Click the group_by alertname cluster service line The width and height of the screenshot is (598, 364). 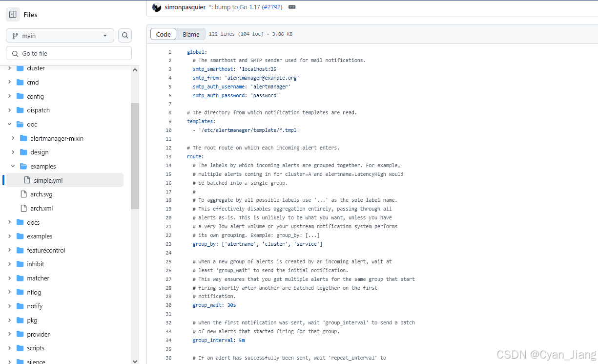pyautogui.click(x=258, y=244)
